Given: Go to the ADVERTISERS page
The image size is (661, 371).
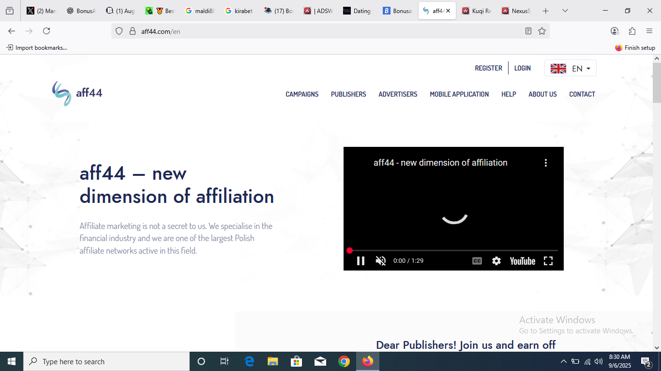Looking at the screenshot, I should (398, 94).
